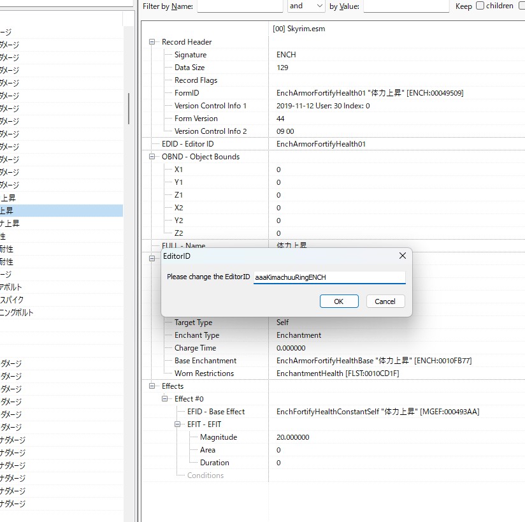Tick the Keep children checkbox
The image size is (525, 522).
[x=480, y=6]
